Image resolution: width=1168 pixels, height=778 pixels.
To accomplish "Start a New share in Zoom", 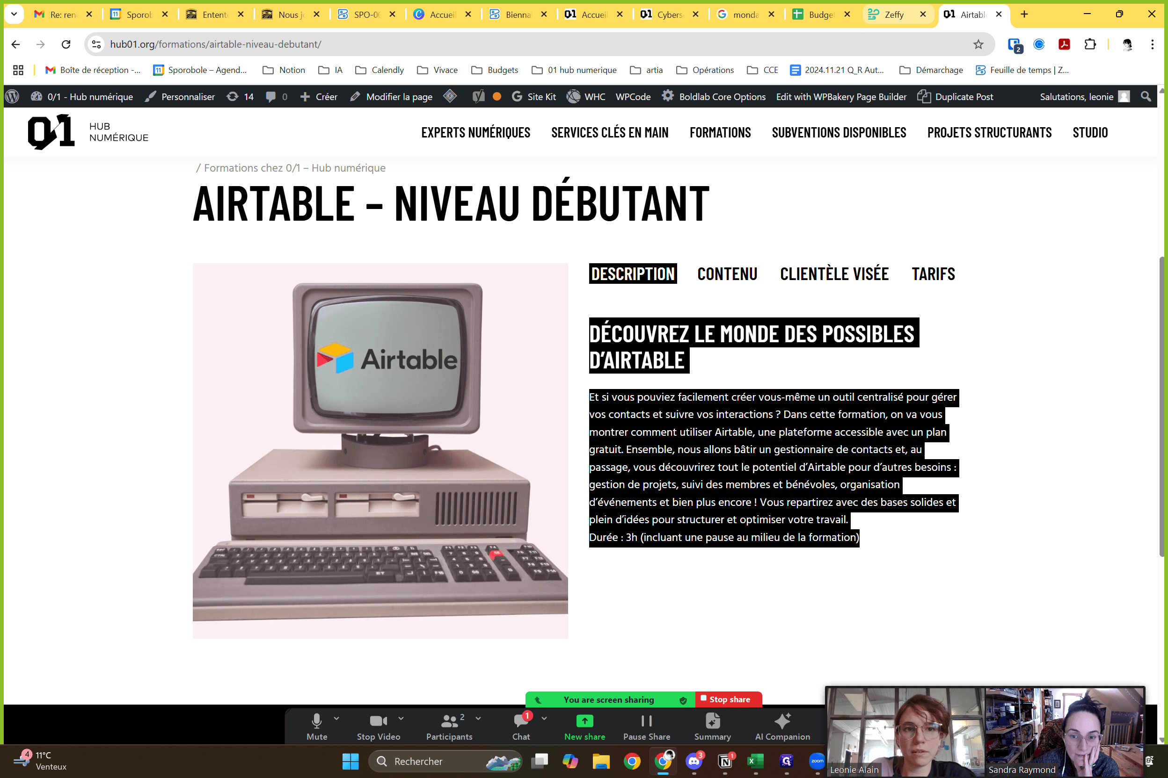I will point(584,727).
